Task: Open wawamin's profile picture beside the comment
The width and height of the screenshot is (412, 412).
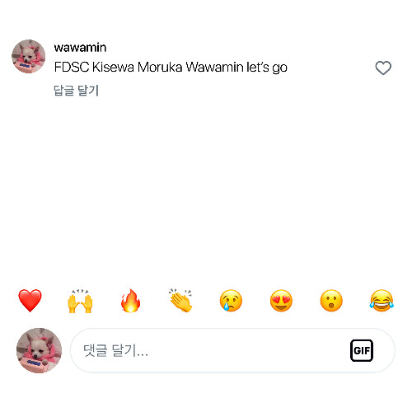Action: point(29,56)
